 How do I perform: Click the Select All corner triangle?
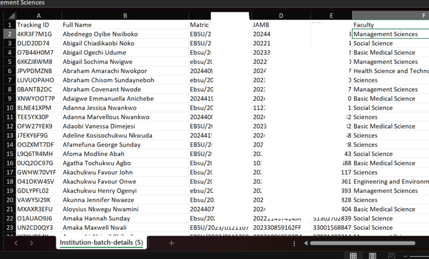(x=8, y=15)
